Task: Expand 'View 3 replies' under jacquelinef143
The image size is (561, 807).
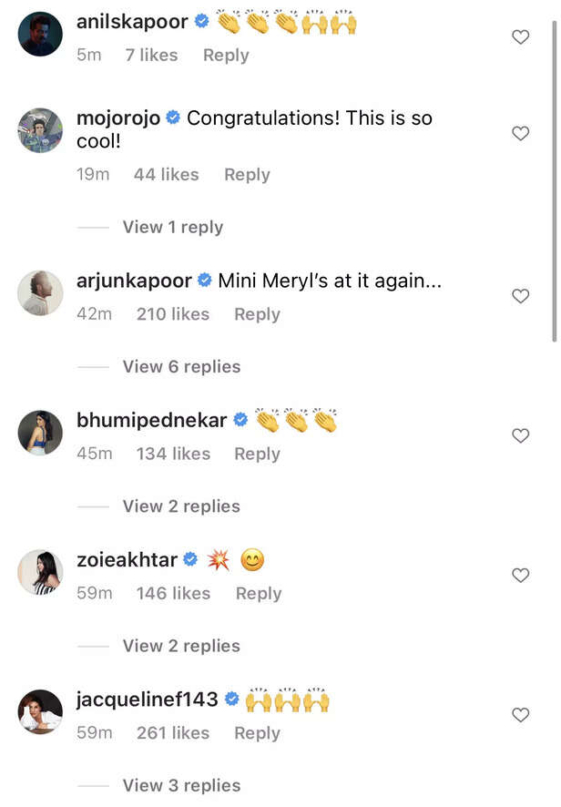Action: click(181, 785)
